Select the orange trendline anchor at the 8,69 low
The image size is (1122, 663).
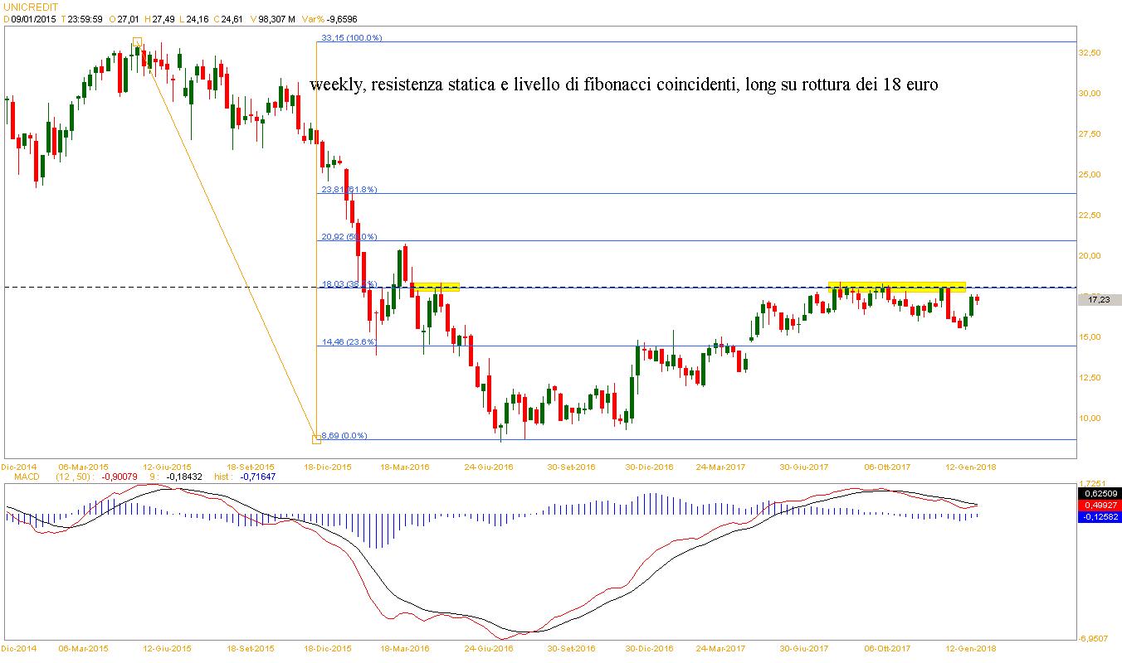pyautogui.click(x=316, y=438)
